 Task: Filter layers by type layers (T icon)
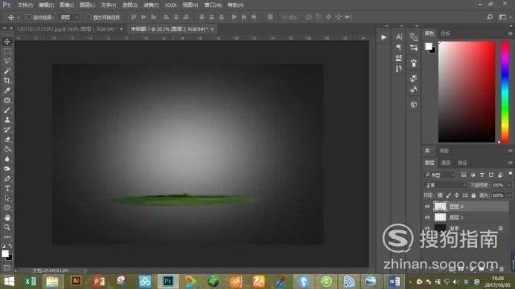coord(482,175)
